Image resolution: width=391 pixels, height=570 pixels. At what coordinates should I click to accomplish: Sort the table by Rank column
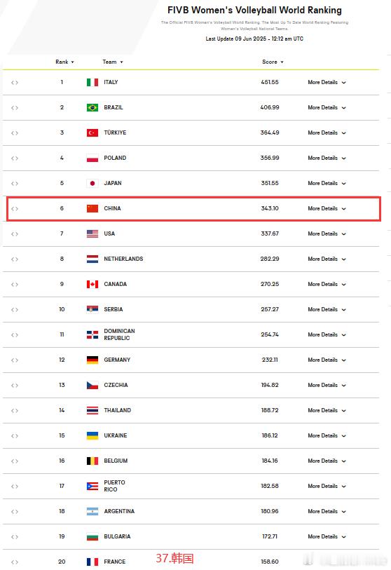[64, 62]
